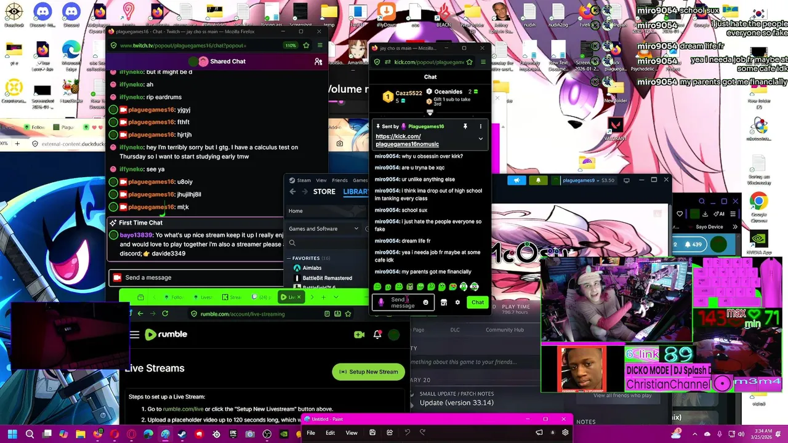Screen dimensions: 788x443
Task: Click 'View all friends who play'
Action: point(622,395)
